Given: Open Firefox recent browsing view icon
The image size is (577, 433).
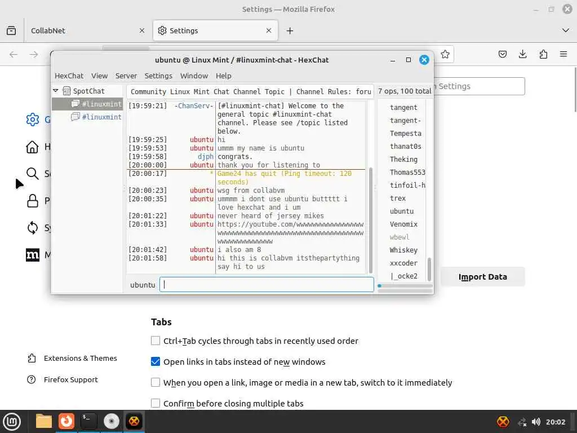Looking at the screenshot, I should pyautogui.click(x=11, y=30).
